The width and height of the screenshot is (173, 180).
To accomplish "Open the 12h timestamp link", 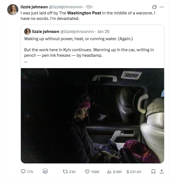I will tap(89, 7).
